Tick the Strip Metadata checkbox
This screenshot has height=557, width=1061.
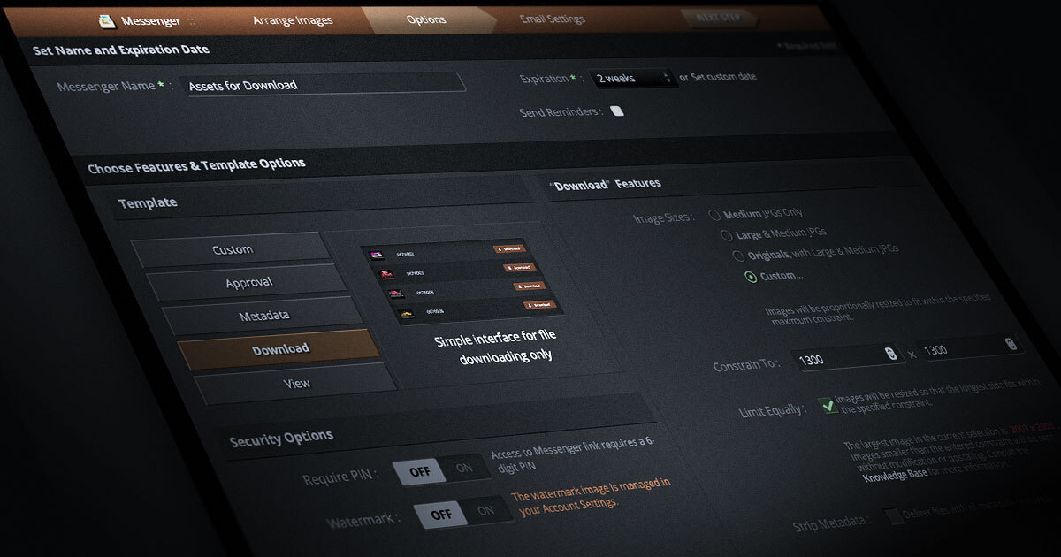893,516
